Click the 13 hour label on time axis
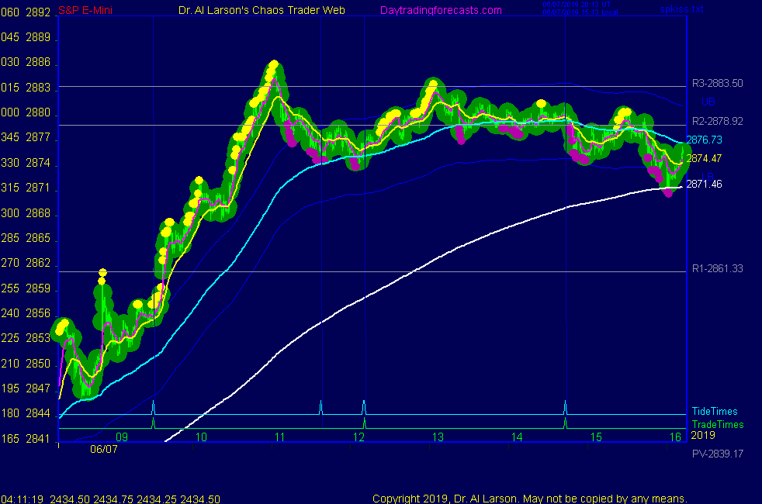 (x=438, y=437)
